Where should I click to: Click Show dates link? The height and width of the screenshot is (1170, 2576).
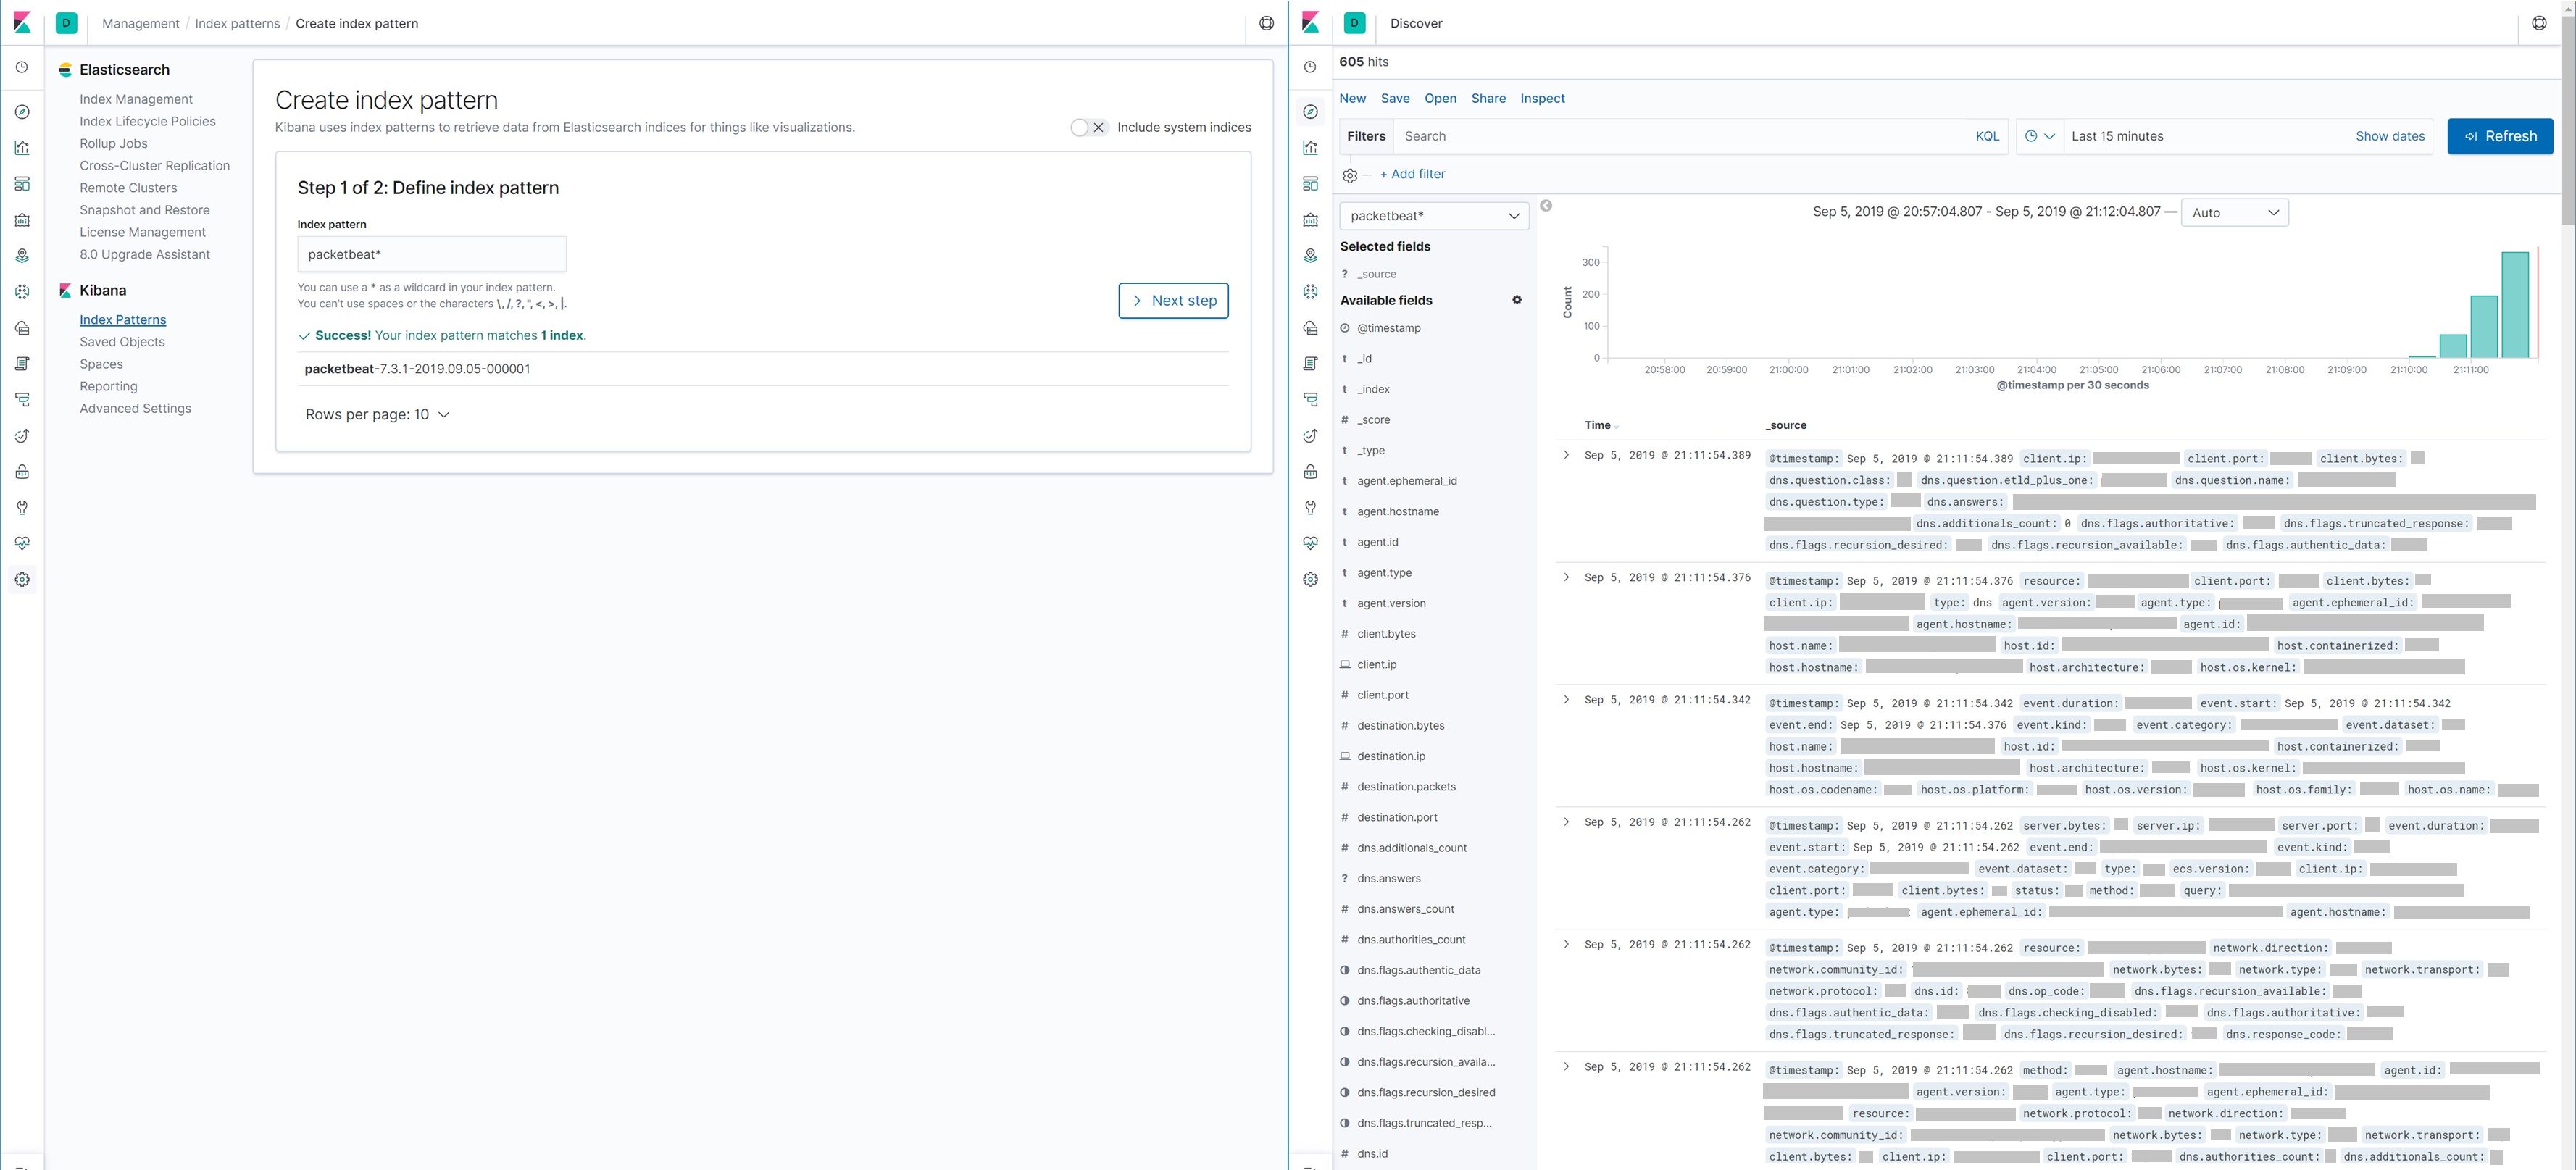[x=2389, y=136]
